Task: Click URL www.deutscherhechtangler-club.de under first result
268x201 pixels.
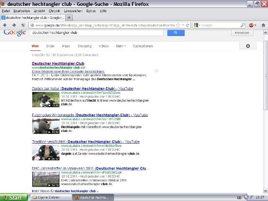Action: pyautogui.click(x=59, y=67)
